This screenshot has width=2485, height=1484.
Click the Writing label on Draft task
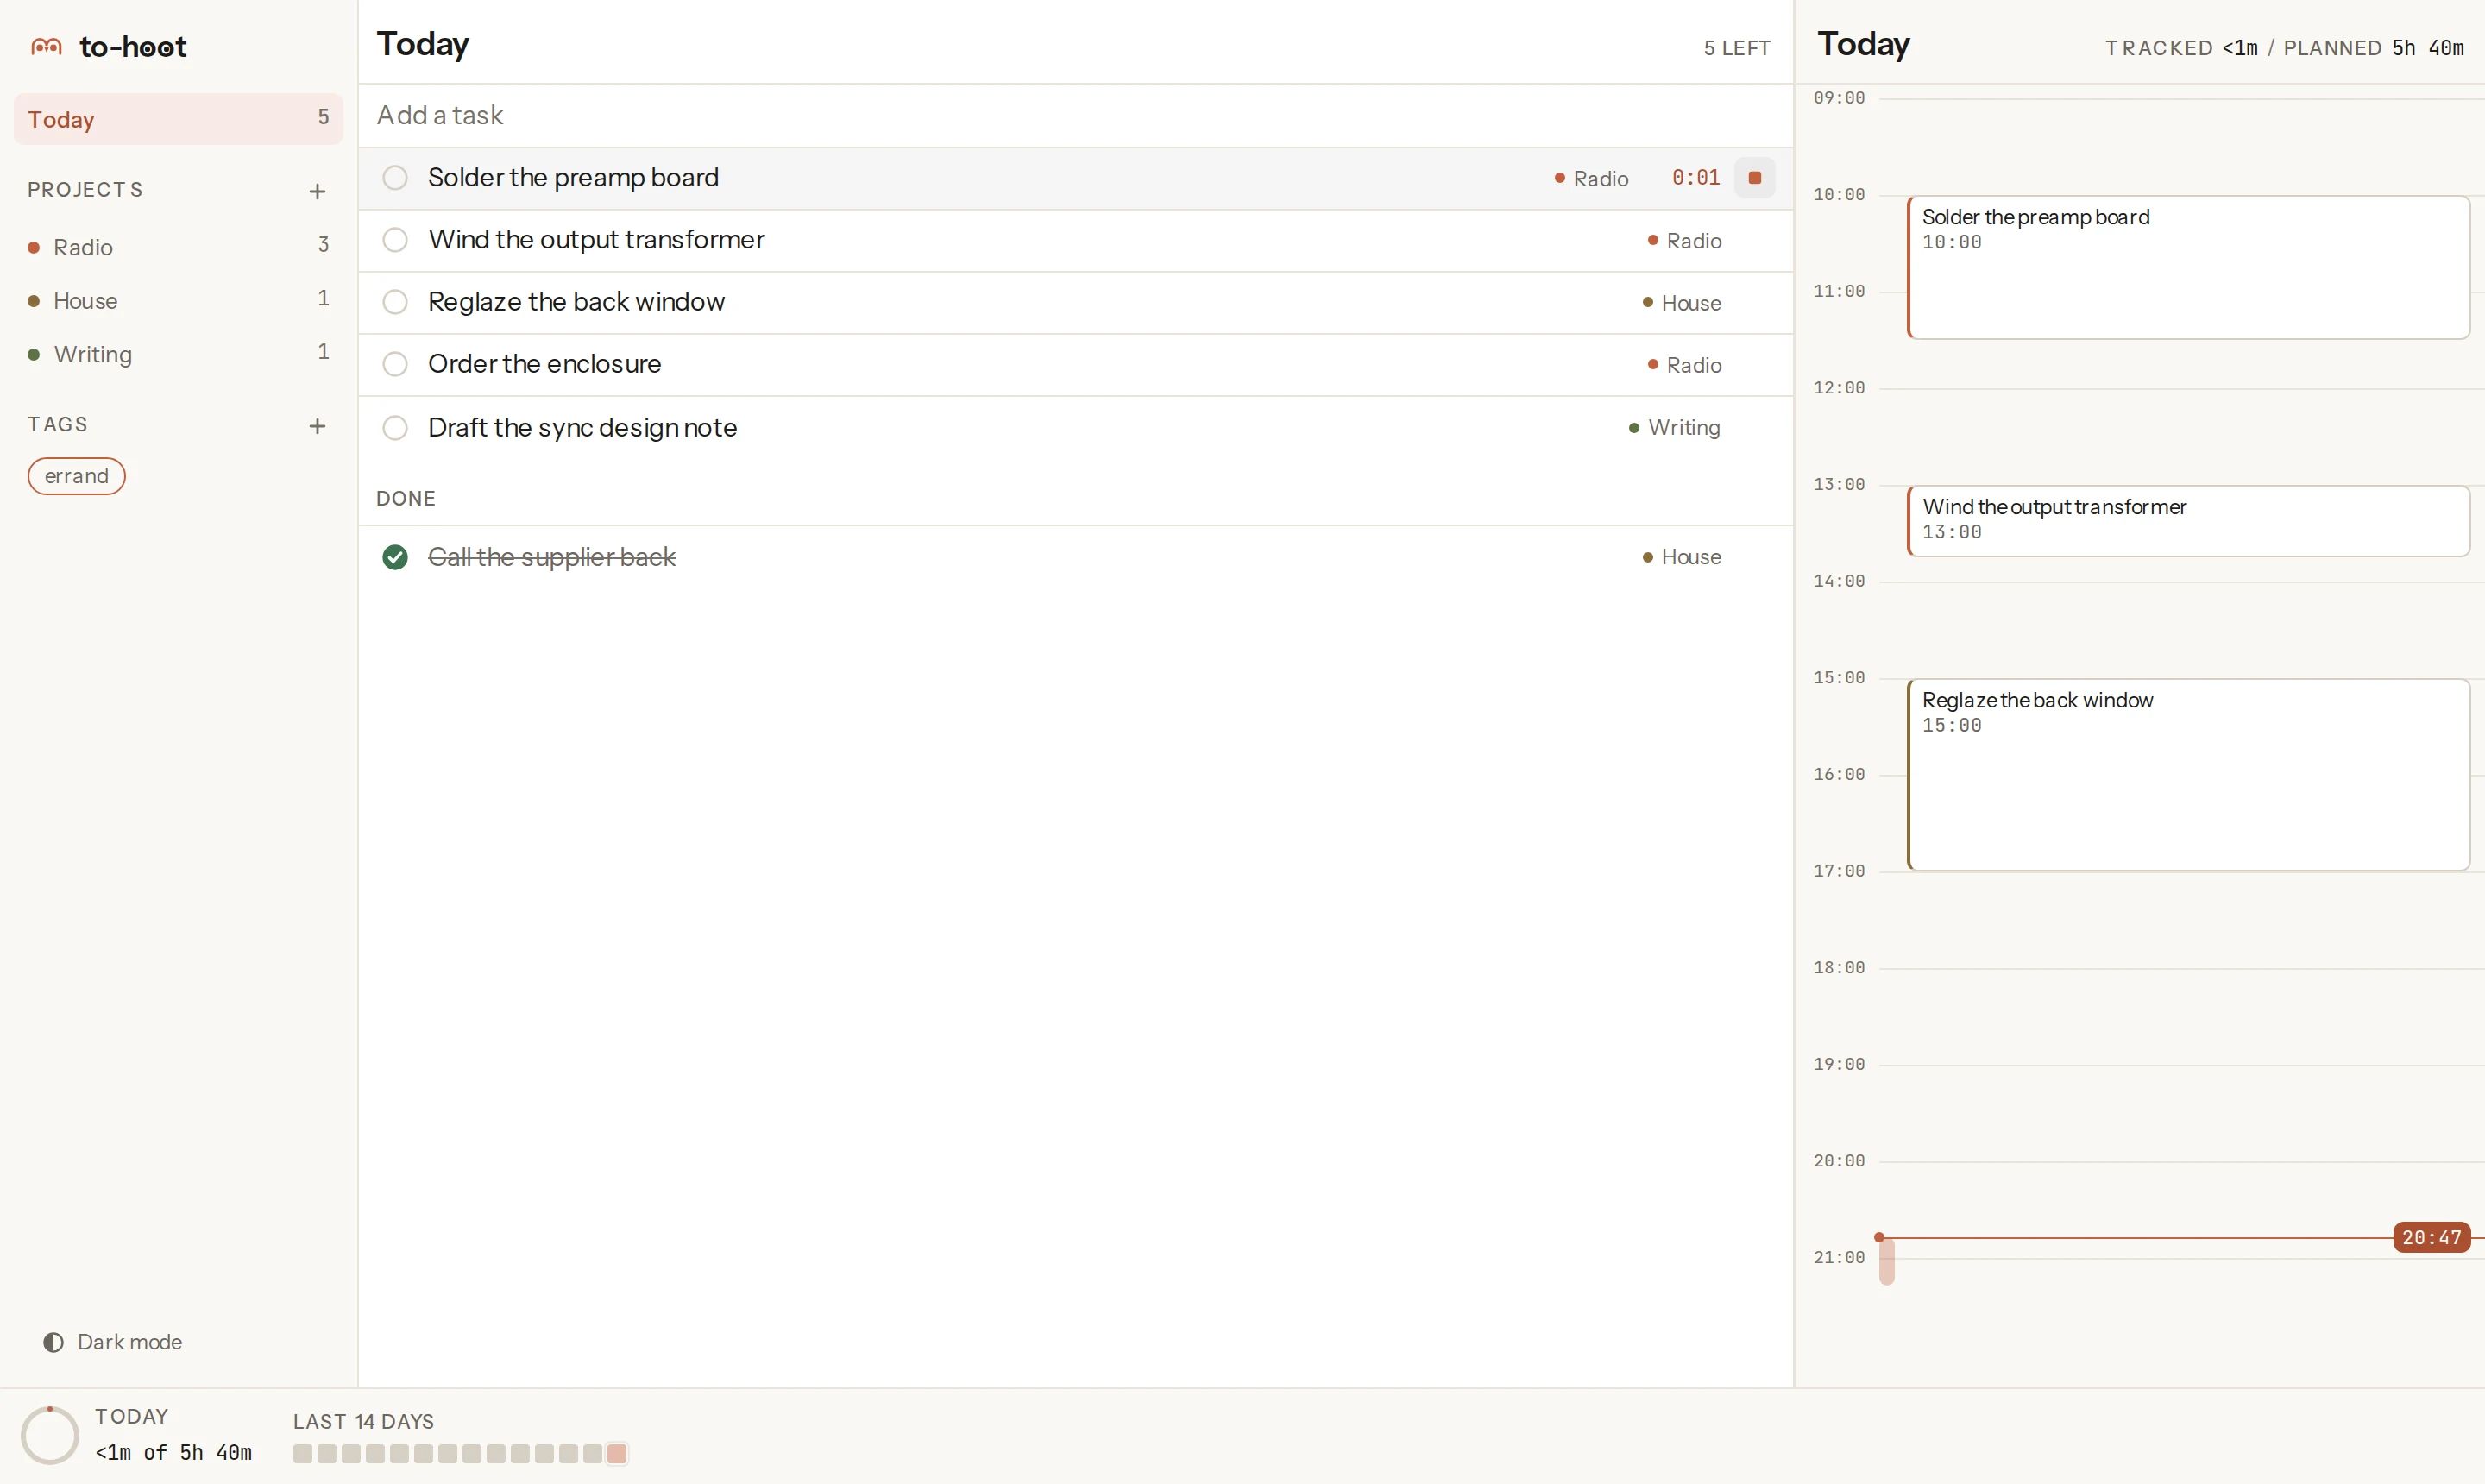click(1674, 428)
